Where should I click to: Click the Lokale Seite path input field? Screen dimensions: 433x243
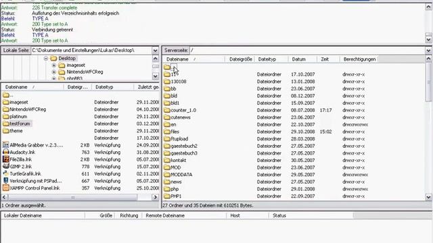pos(91,51)
